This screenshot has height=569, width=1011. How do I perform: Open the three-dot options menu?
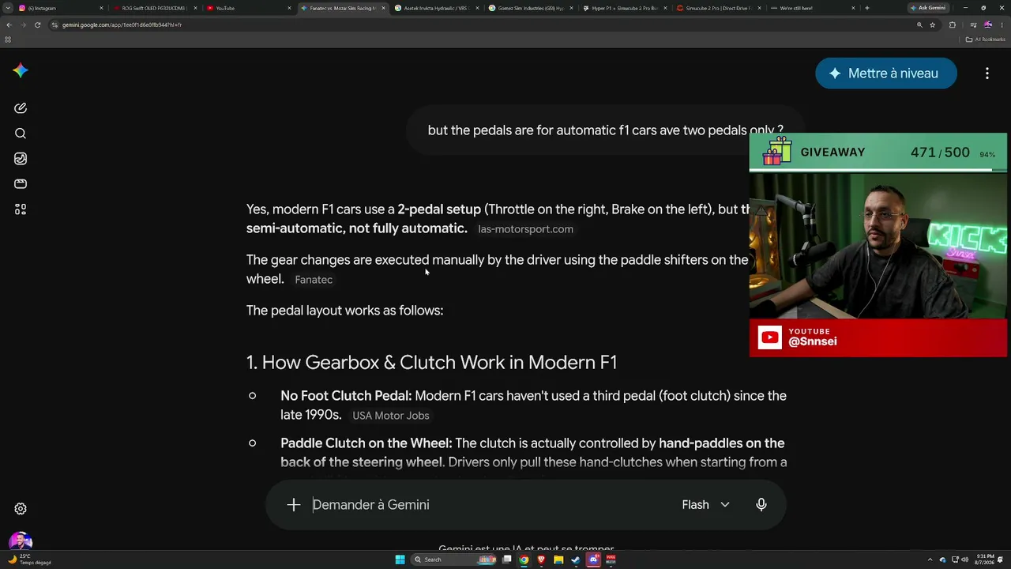coord(987,73)
